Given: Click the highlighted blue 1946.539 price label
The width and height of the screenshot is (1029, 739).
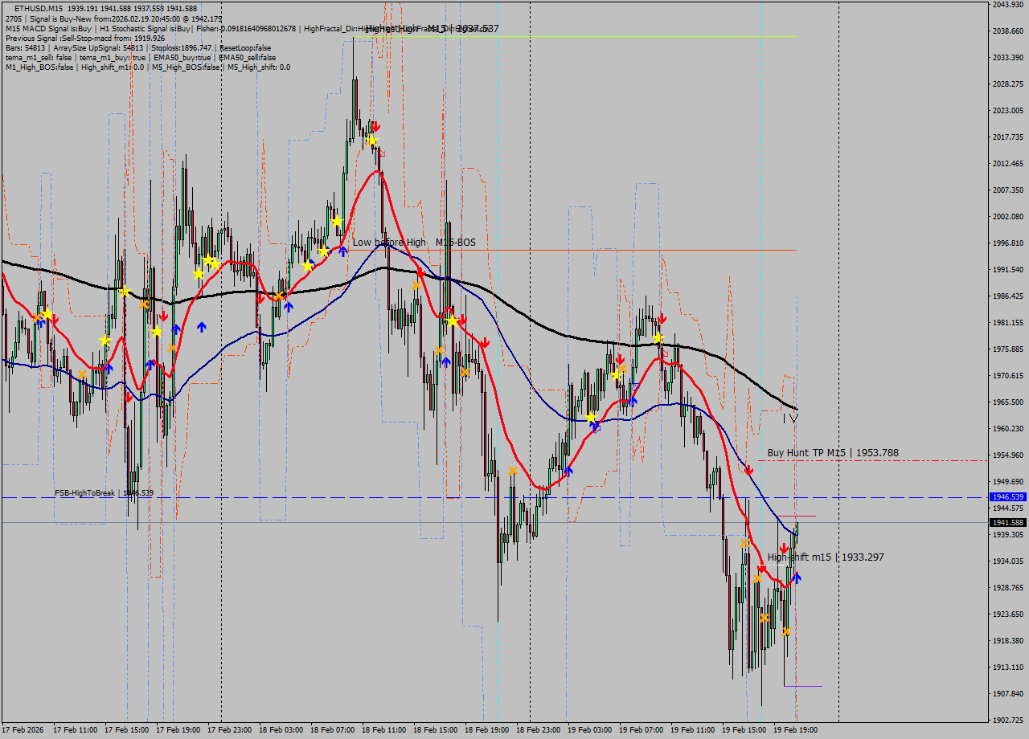Looking at the screenshot, I should pos(1007,498).
